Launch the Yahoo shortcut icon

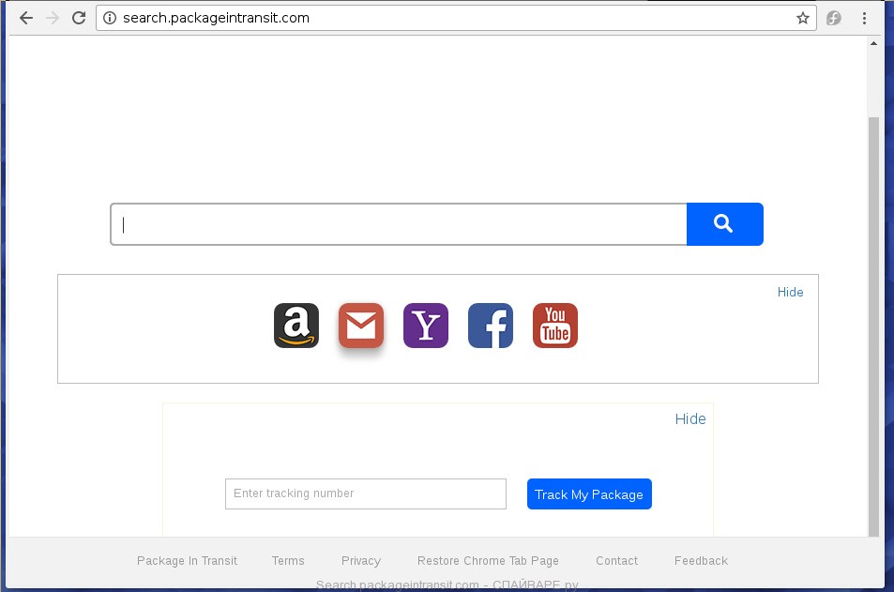pos(426,326)
